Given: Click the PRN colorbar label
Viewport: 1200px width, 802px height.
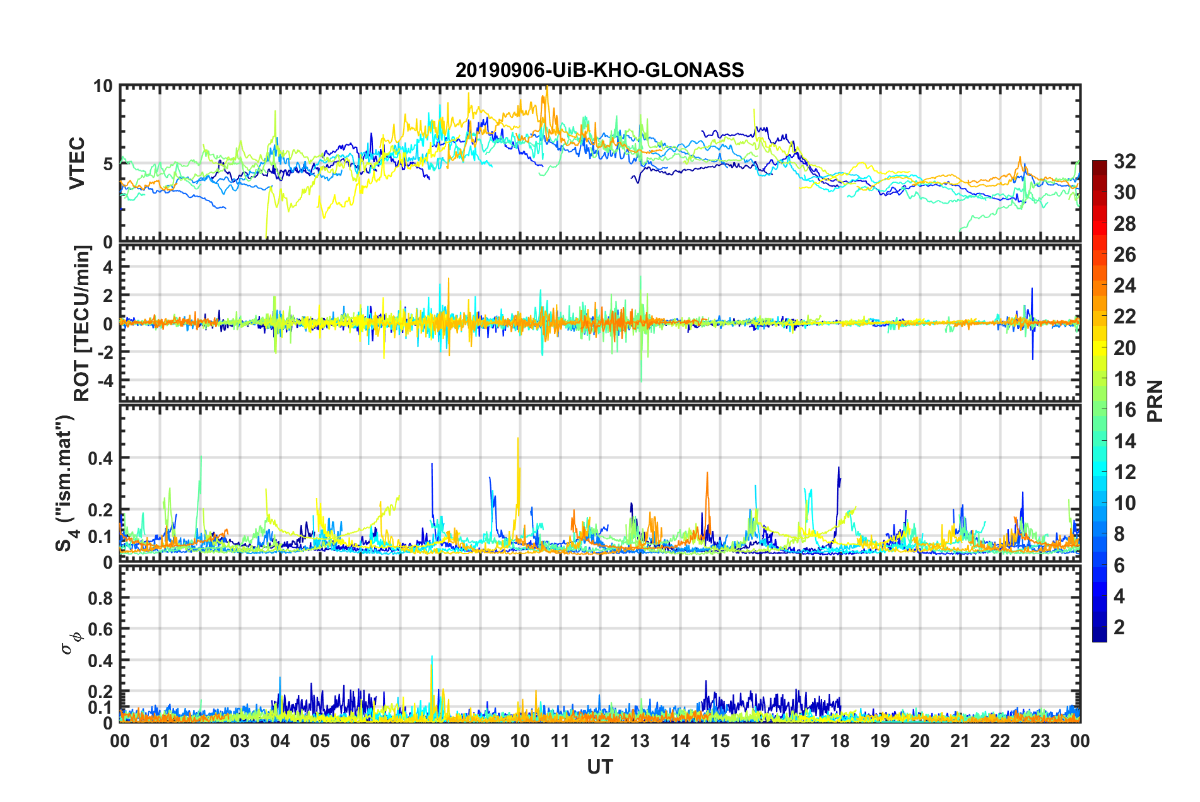Looking at the screenshot, I should coord(1155,401).
